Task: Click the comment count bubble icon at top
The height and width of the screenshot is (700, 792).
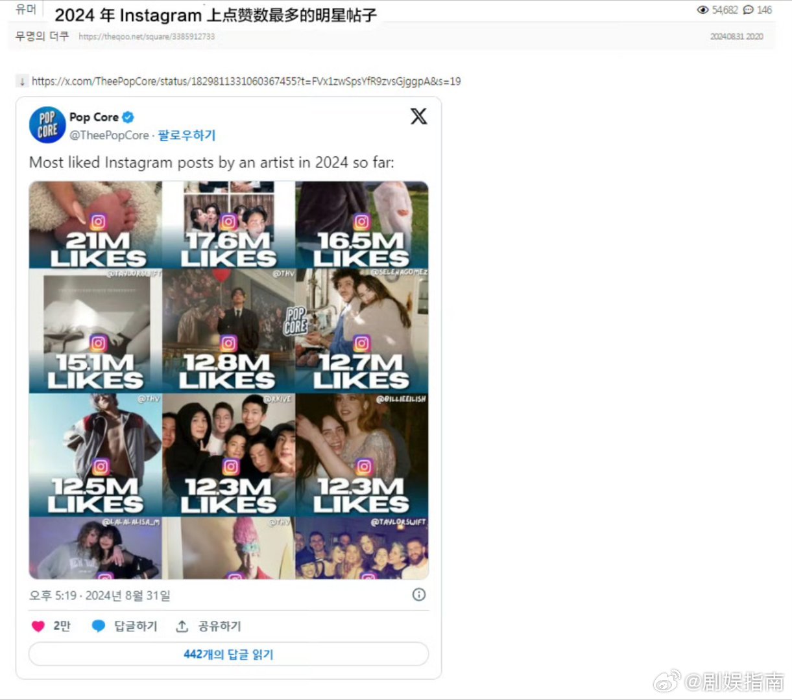Action: (748, 10)
